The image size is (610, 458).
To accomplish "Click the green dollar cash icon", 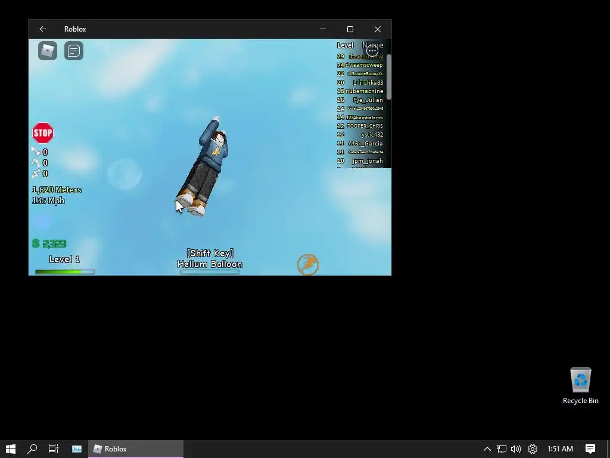I will [x=36, y=243].
